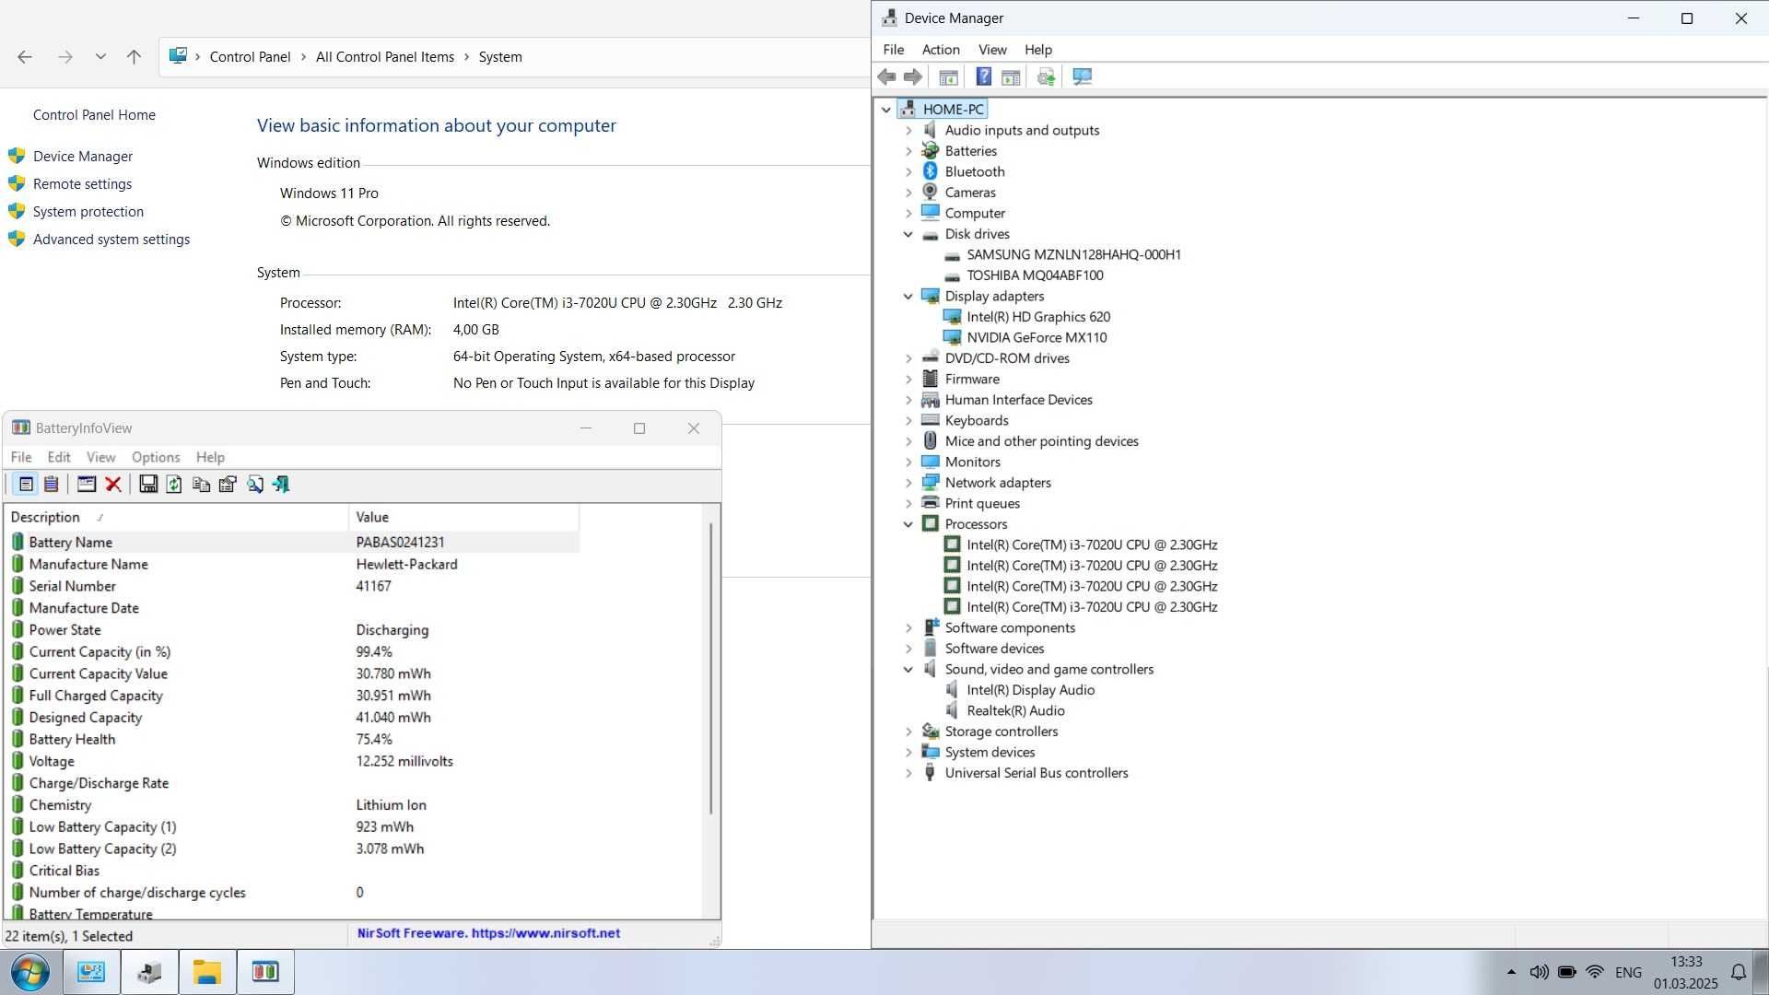Screen dimensions: 1769x995
Task: Expand the Universal Serial Bus controllers node
Action: (x=908, y=773)
